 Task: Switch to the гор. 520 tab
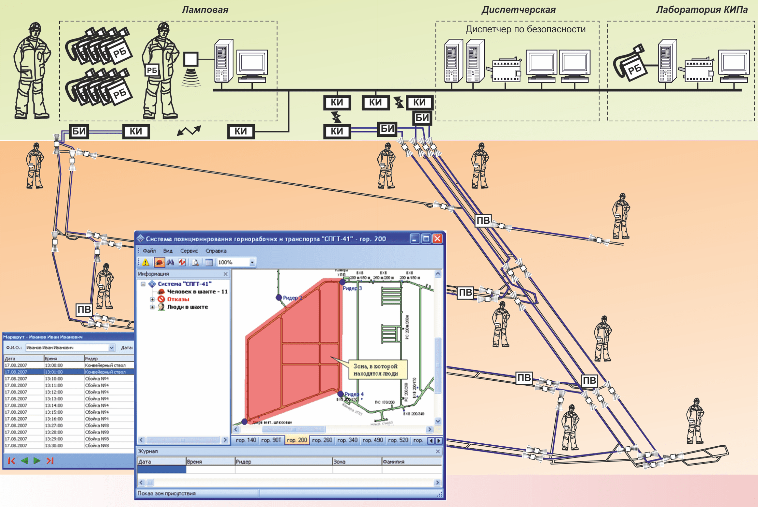398,440
